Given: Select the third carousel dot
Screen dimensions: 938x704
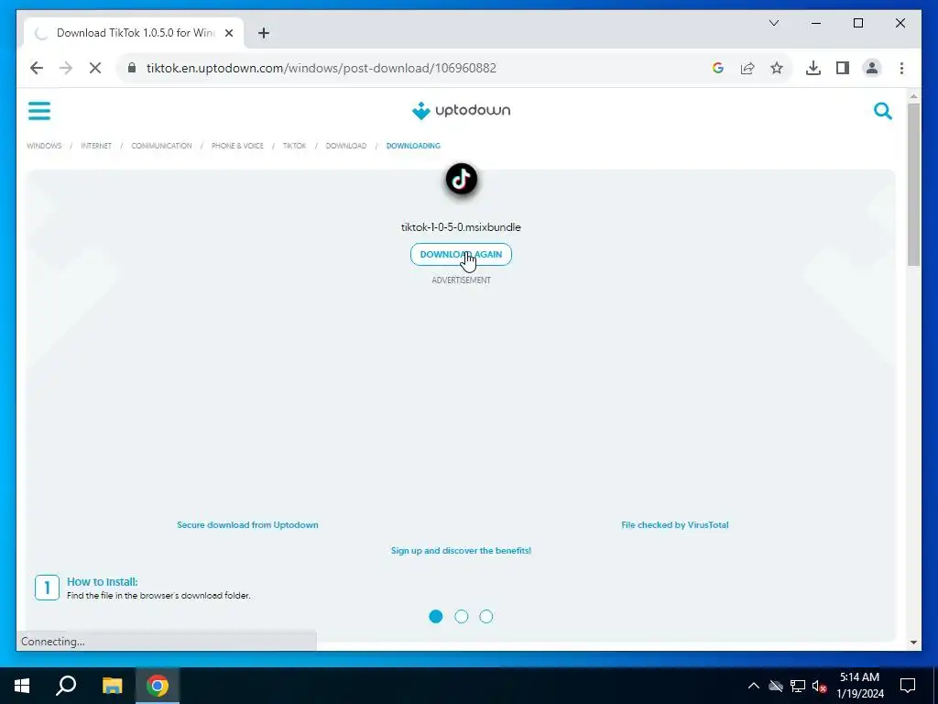Looking at the screenshot, I should (x=486, y=617).
